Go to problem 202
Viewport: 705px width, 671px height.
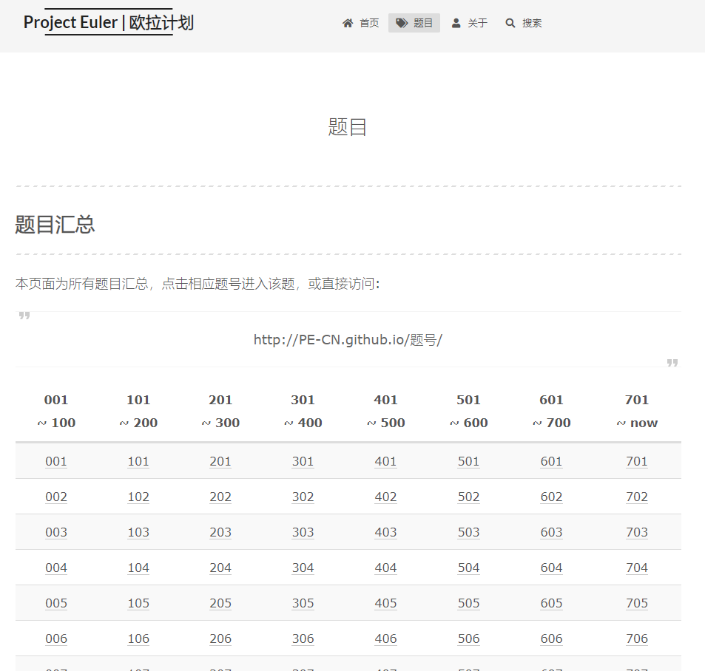pyautogui.click(x=220, y=497)
